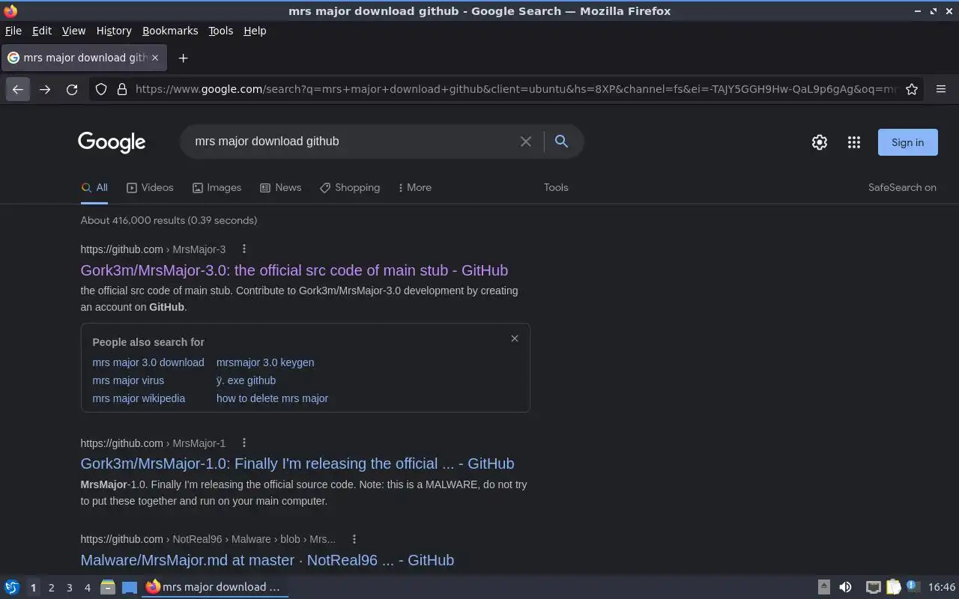Switch to the Images results tab

click(x=217, y=187)
